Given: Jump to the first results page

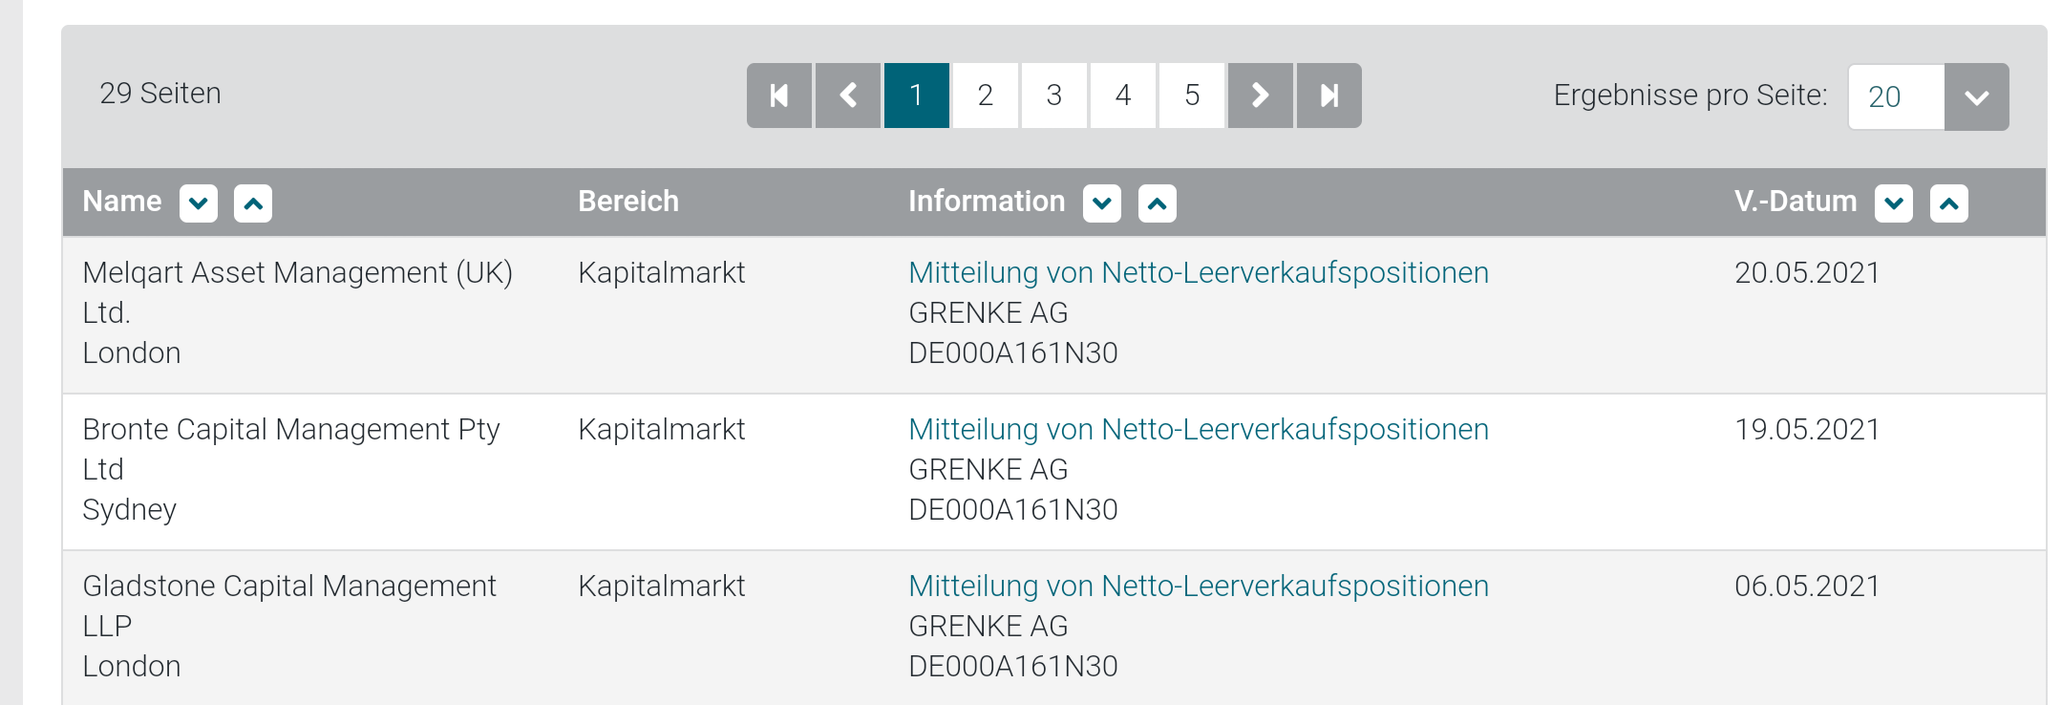Looking at the screenshot, I should point(778,95).
